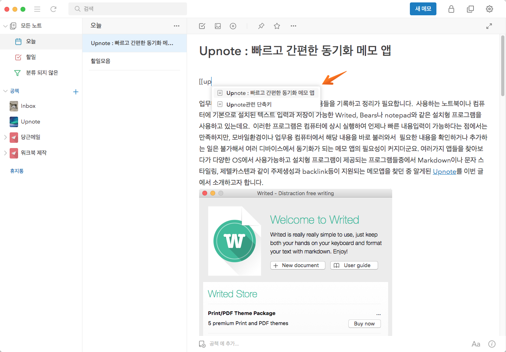
Task: Expand editor to full screen
Action: click(x=489, y=26)
